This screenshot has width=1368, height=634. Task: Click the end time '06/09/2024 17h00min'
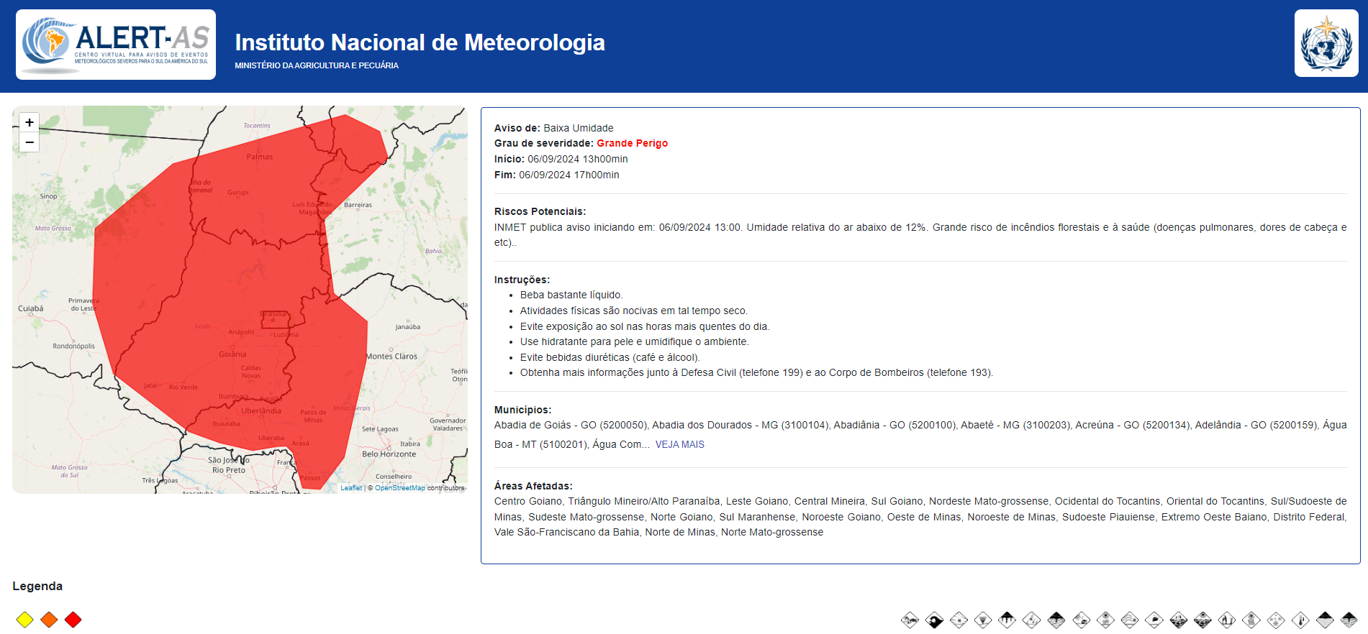tap(569, 175)
